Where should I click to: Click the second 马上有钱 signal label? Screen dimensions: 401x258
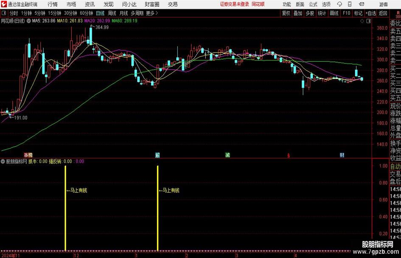pos(171,190)
